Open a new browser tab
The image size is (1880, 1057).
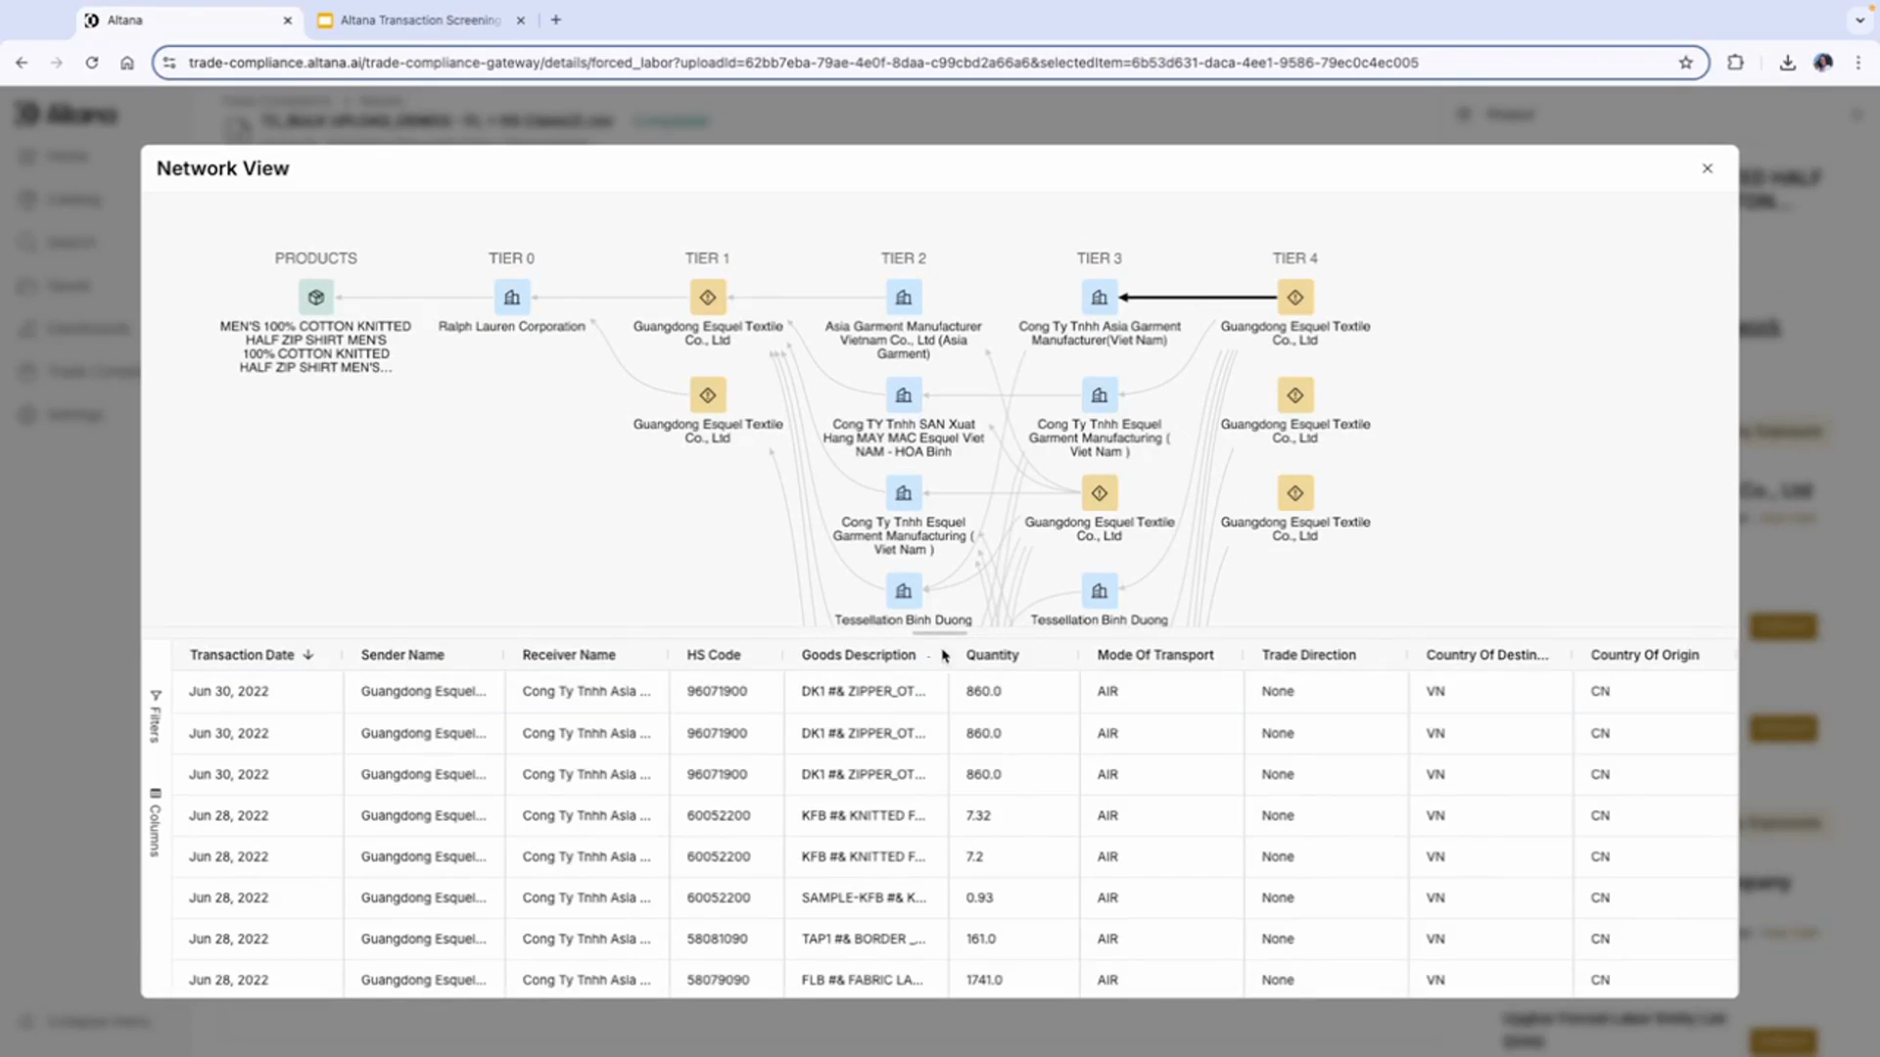(x=556, y=20)
